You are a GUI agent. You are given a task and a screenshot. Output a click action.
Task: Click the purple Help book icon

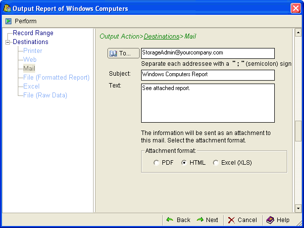270,220
